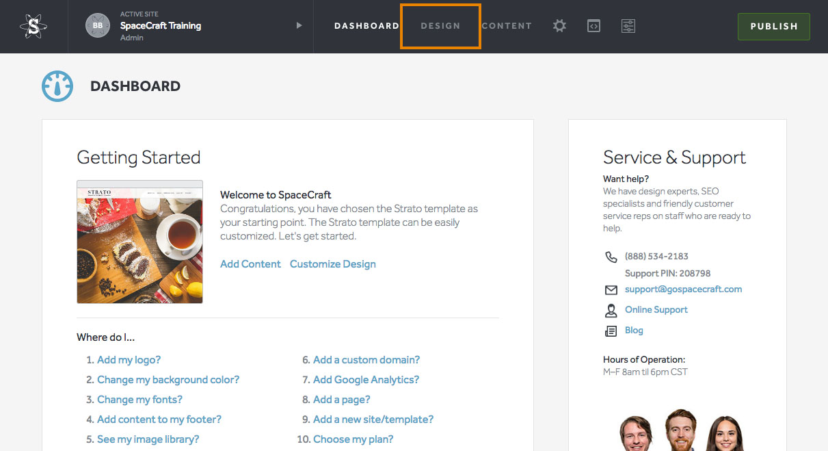Open 'Change my background color?' link
This screenshot has height=451, width=828.
tap(168, 380)
